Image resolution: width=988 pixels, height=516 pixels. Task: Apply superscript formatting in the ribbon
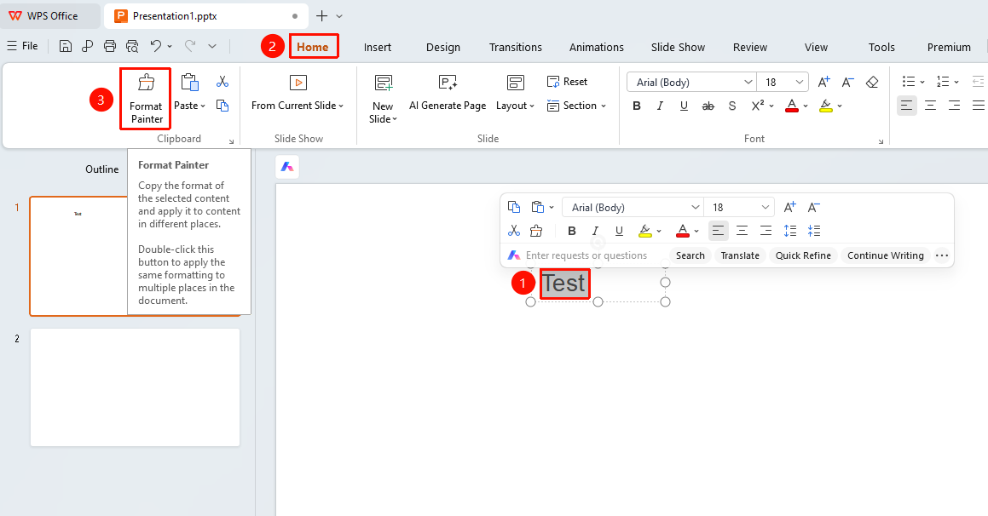click(757, 106)
